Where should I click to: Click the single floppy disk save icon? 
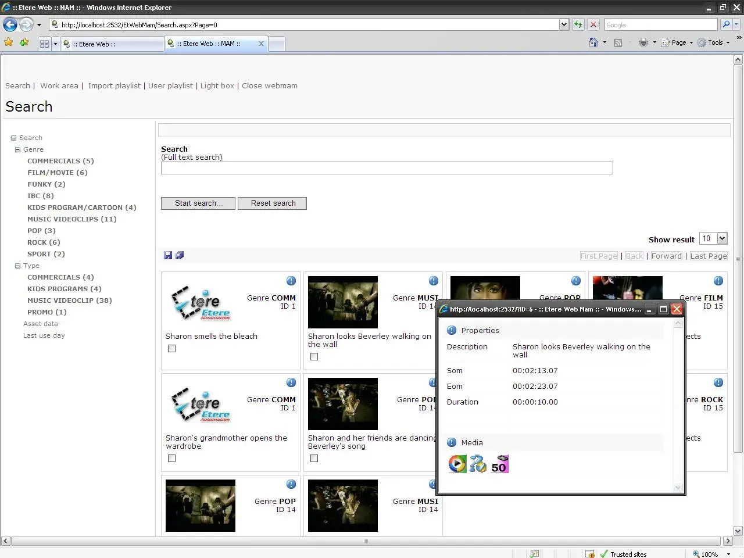pyautogui.click(x=168, y=255)
